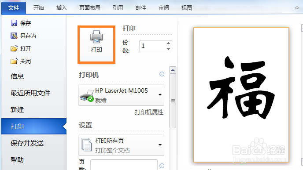
Task: Click the Save floppy disk icon
Action: (x=14, y=23)
